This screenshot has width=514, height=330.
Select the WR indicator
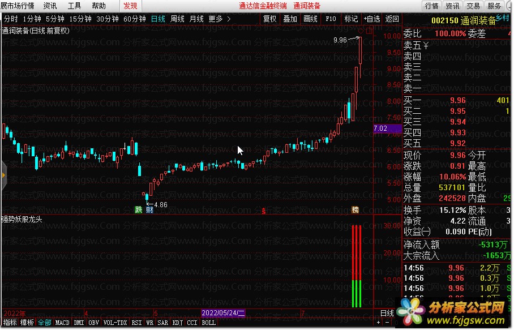150,323
